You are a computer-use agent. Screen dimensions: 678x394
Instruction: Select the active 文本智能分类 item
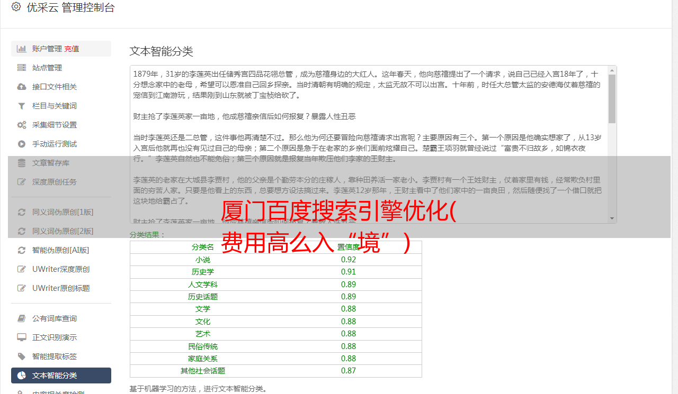pos(61,375)
